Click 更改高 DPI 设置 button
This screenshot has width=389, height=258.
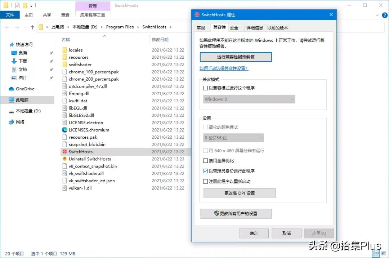(240, 193)
